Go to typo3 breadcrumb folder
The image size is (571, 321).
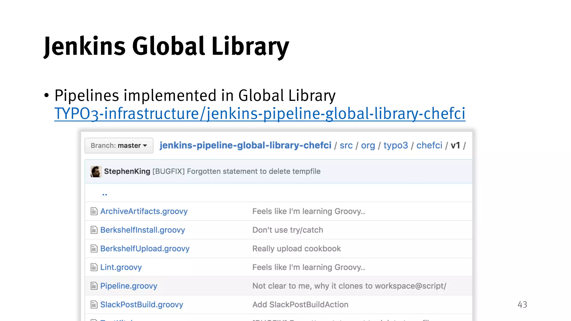(396, 145)
